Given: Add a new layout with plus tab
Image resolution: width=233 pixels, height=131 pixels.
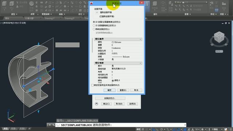Looking at the screenshot, I should pos(29,128).
